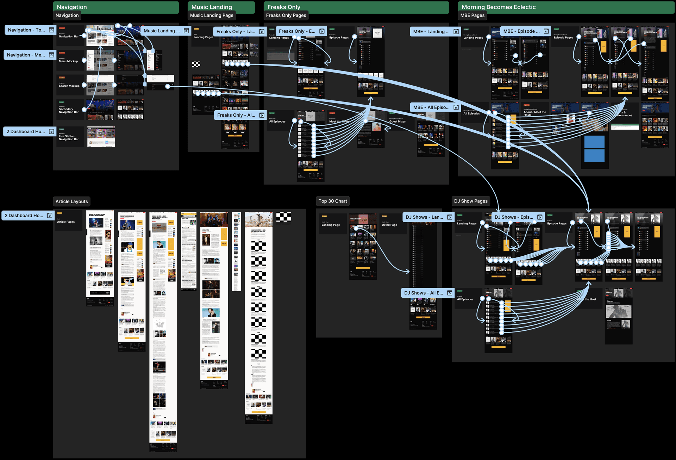
Task: Open the Menu Mockup frame thumbnail
Action: 100,61
